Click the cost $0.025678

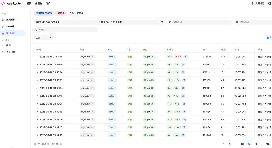240,135
